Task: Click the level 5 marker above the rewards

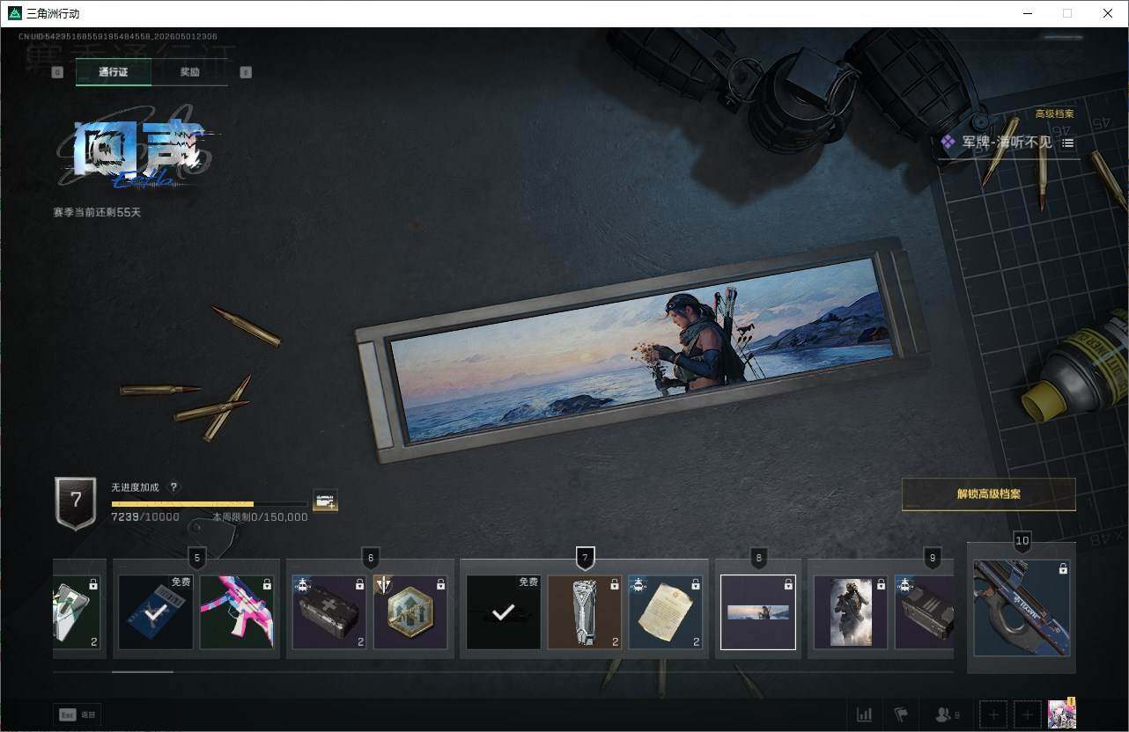Action: pyautogui.click(x=197, y=558)
